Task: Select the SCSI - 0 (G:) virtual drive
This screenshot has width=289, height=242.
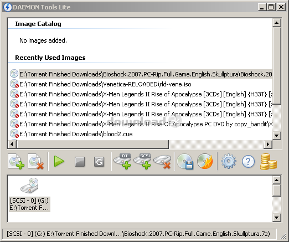Action: point(29,195)
